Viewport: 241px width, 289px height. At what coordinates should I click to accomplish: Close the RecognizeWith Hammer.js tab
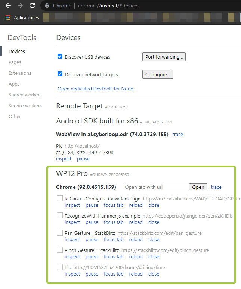(x=154, y=222)
